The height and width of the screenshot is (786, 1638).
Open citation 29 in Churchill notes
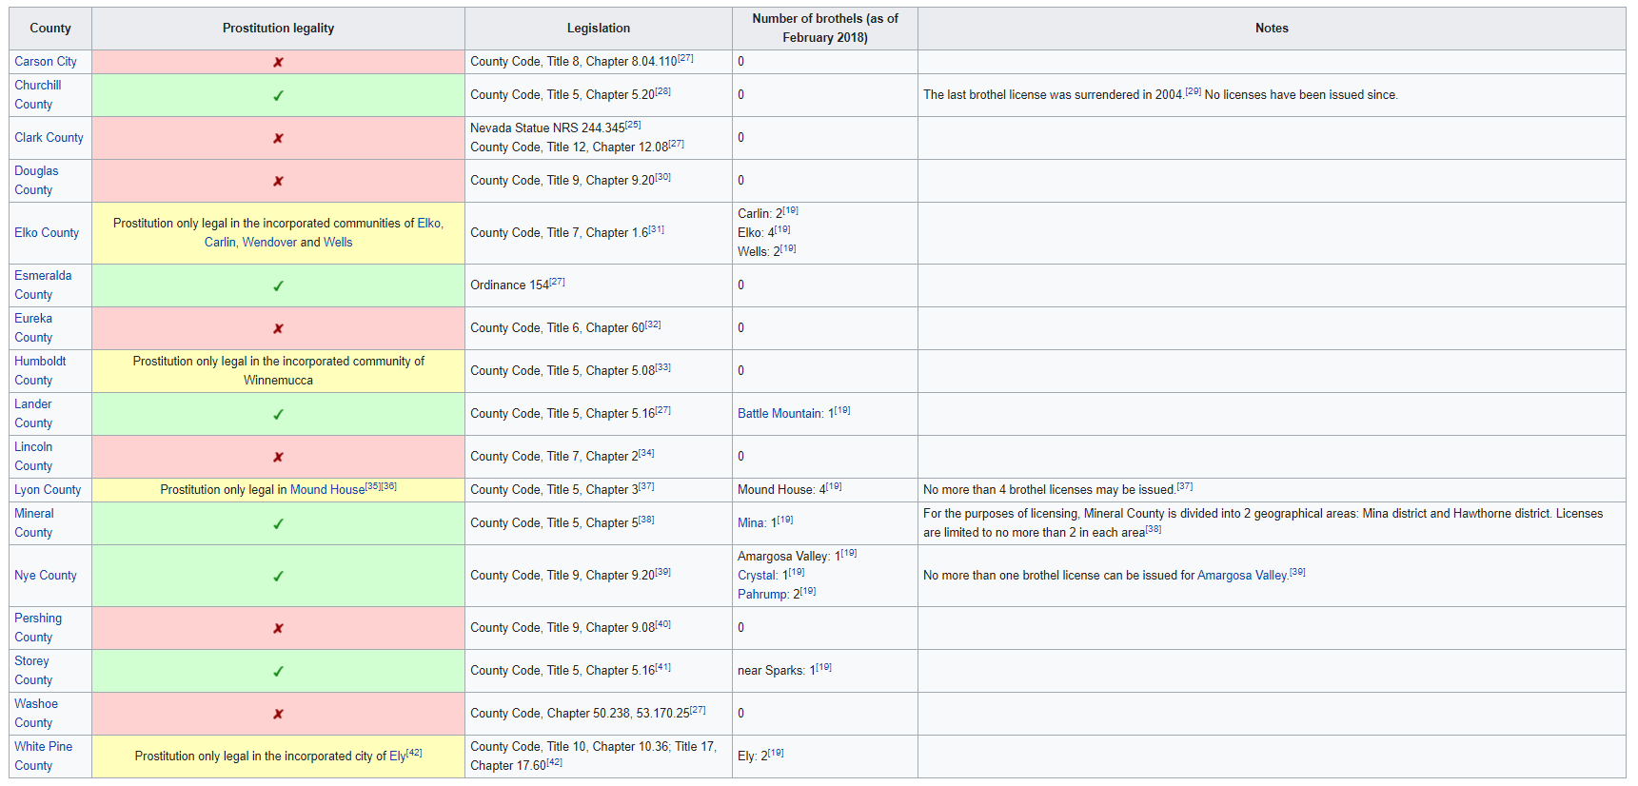1193,91
